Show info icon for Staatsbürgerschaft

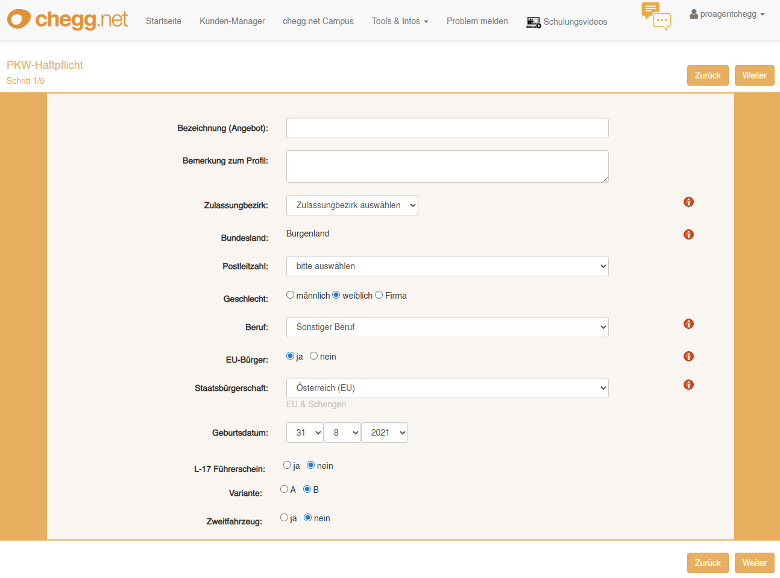[x=688, y=385]
